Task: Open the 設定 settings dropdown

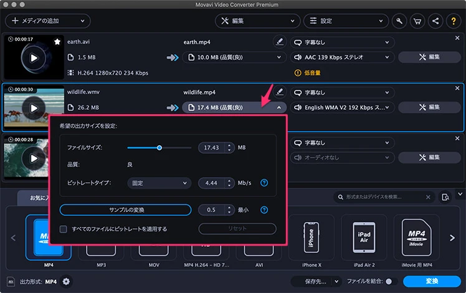Action: 346,21
